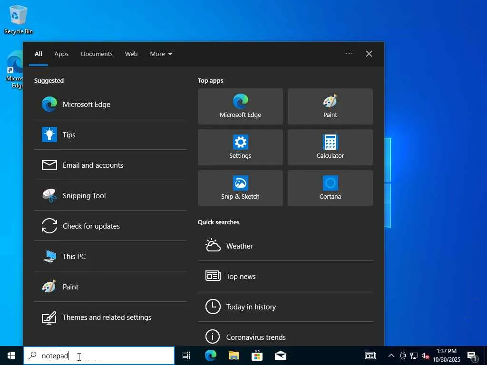The width and height of the screenshot is (487, 365).
Task: Open the Snip & Sketch tile
Action: (x=240, y=188)
